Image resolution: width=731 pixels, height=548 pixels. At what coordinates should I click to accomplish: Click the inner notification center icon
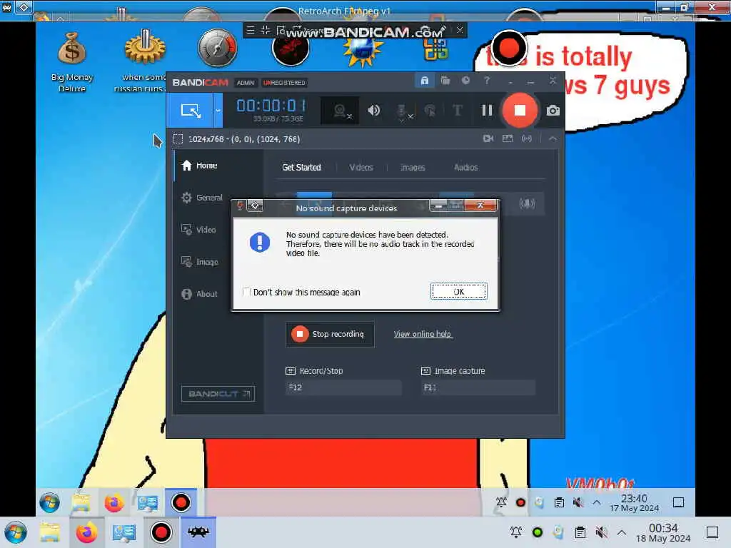(x=678, y=502)
